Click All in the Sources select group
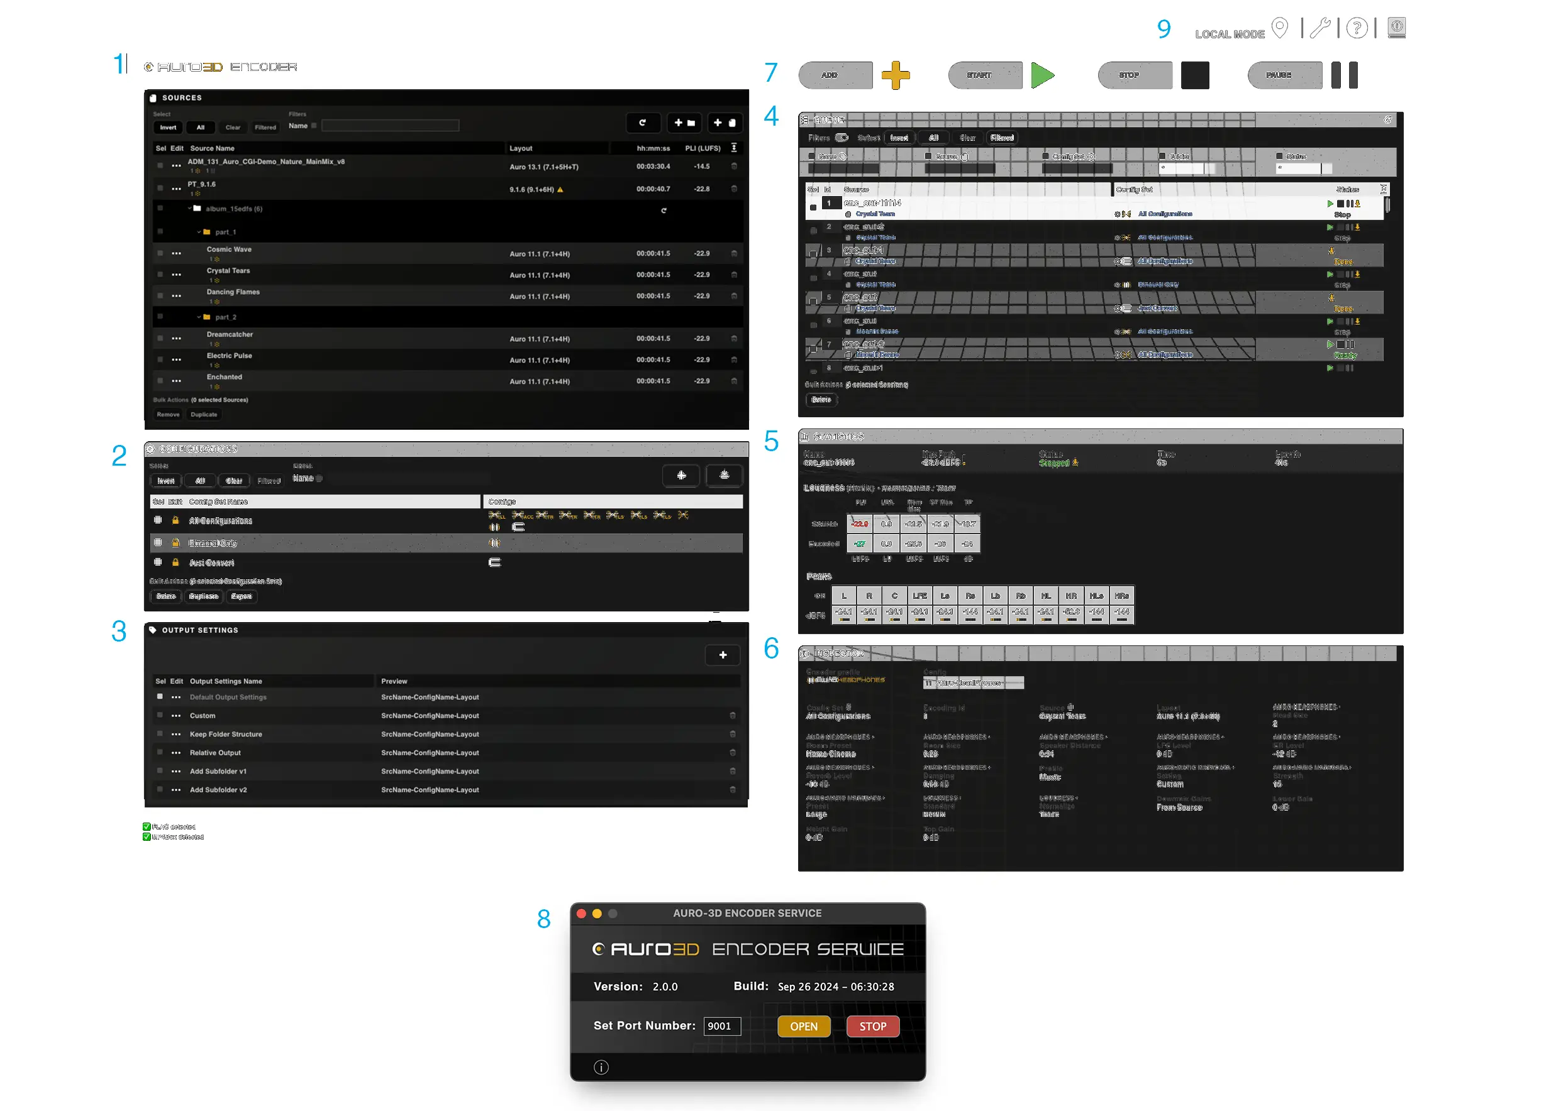This screenshot has width=1561, height=1111. tap(201, 127)
